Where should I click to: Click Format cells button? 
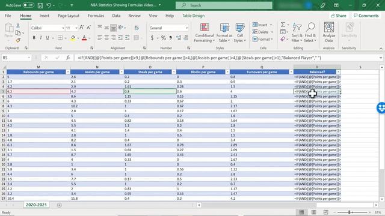pos(263,39)
